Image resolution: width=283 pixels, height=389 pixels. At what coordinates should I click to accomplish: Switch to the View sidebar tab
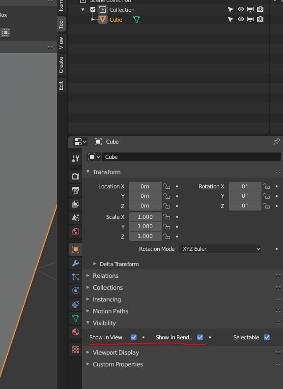click(x=61, y=43)
